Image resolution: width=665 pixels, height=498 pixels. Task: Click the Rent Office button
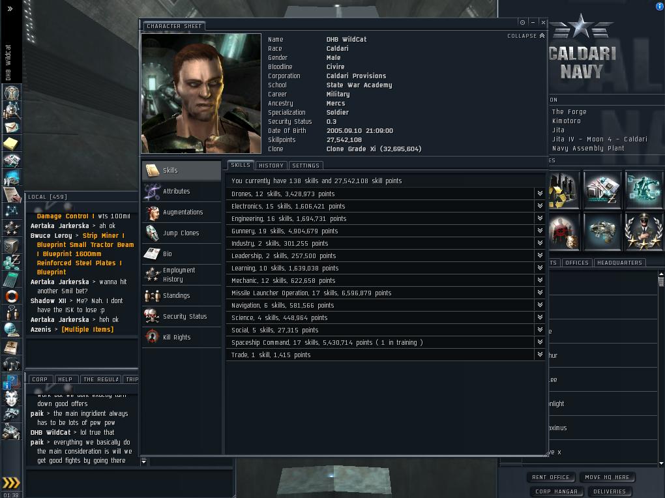point(551,477)
